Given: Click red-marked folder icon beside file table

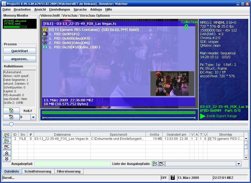Looking at the screenshot, I should coord(7,147).
